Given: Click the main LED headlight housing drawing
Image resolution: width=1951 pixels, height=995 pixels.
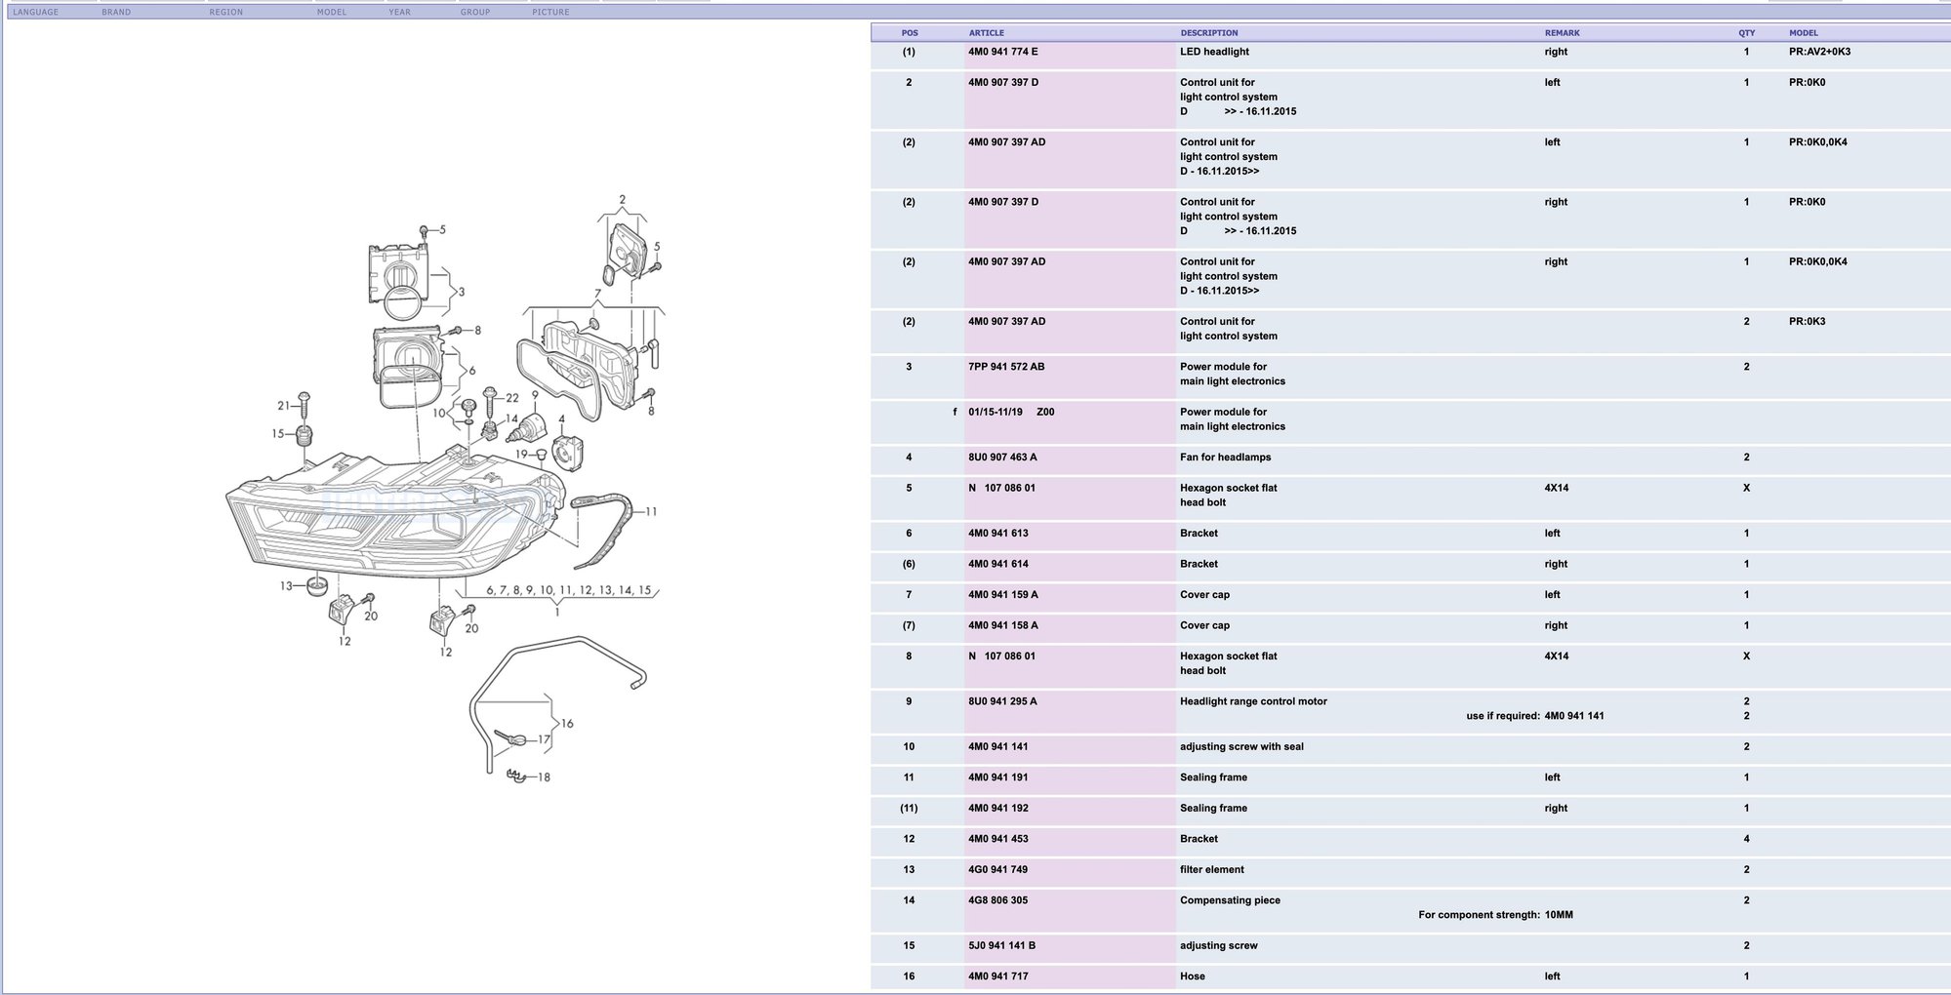Looking at the screenshot, I should (390, 517).
